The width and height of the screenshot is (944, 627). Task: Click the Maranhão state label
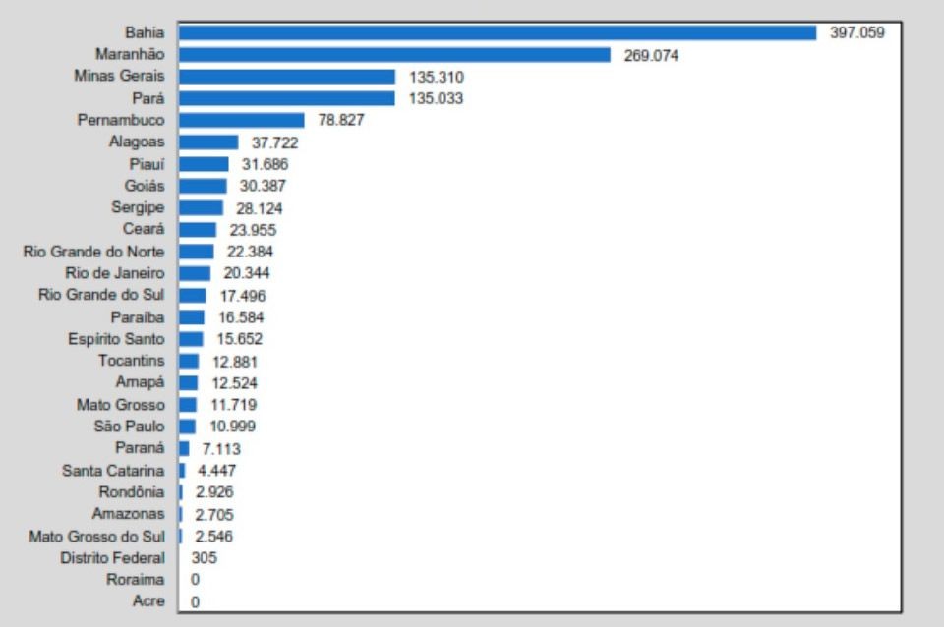(x=130, y=55)
